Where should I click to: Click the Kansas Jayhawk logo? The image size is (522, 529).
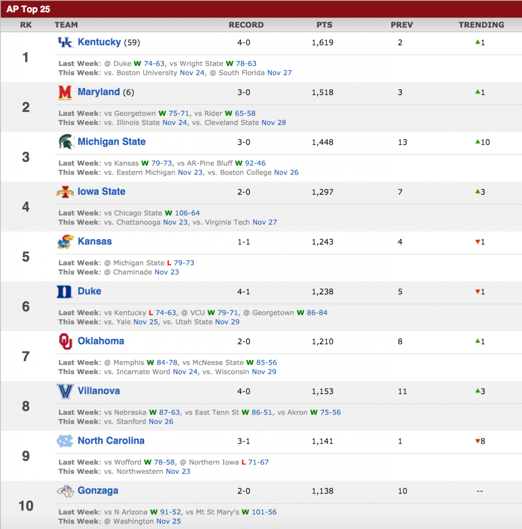66,242
